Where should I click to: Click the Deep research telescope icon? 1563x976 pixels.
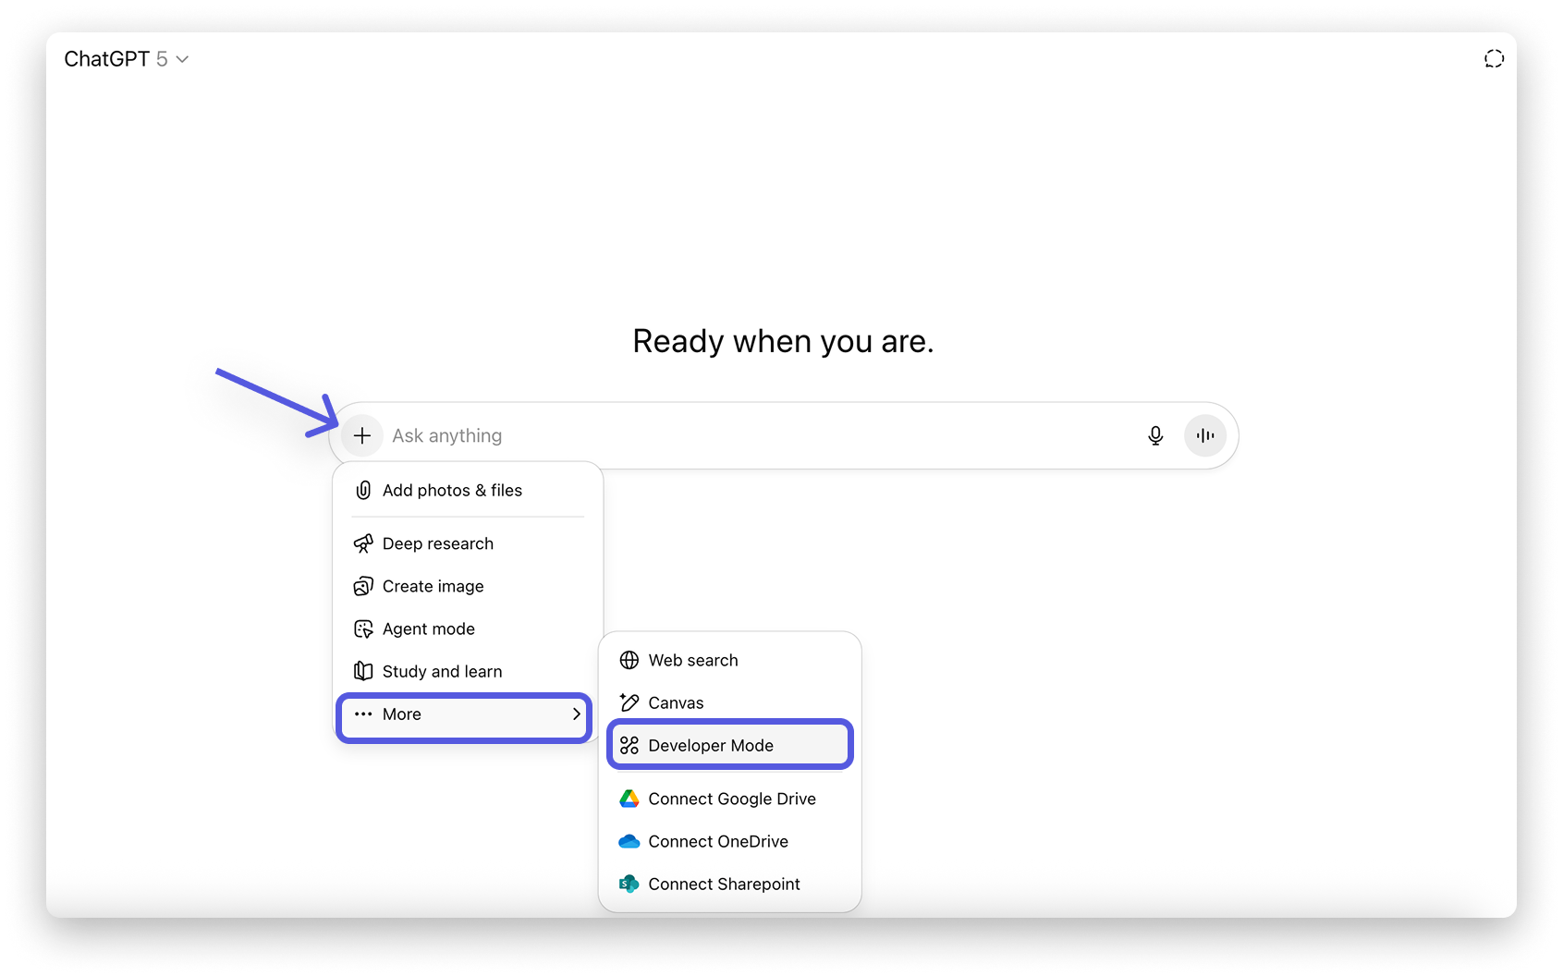point(363,543)
